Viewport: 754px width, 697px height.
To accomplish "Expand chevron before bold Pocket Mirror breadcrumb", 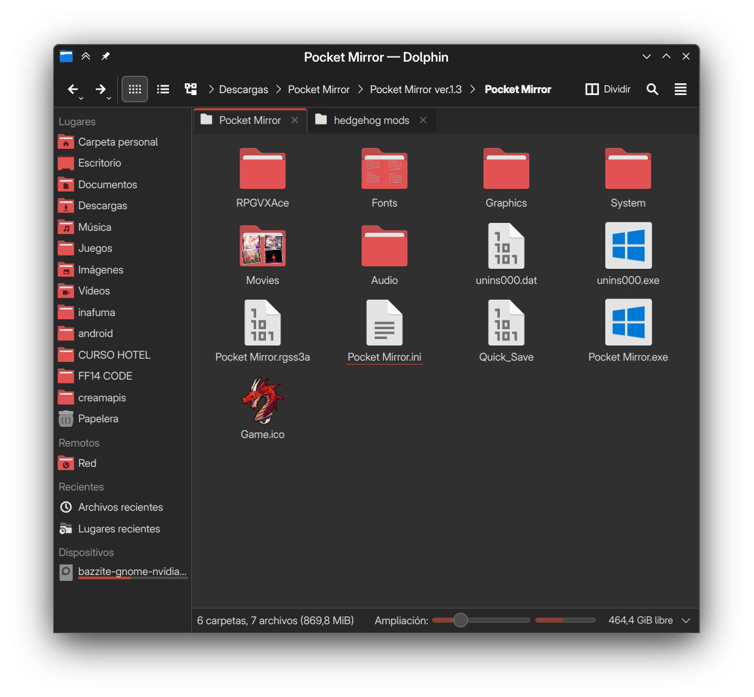I will [x=473, y=90].
